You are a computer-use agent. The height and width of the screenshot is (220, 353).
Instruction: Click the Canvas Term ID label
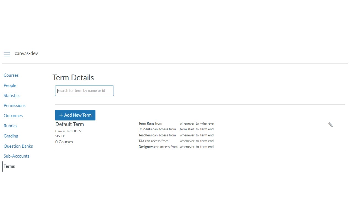point(68,131)
